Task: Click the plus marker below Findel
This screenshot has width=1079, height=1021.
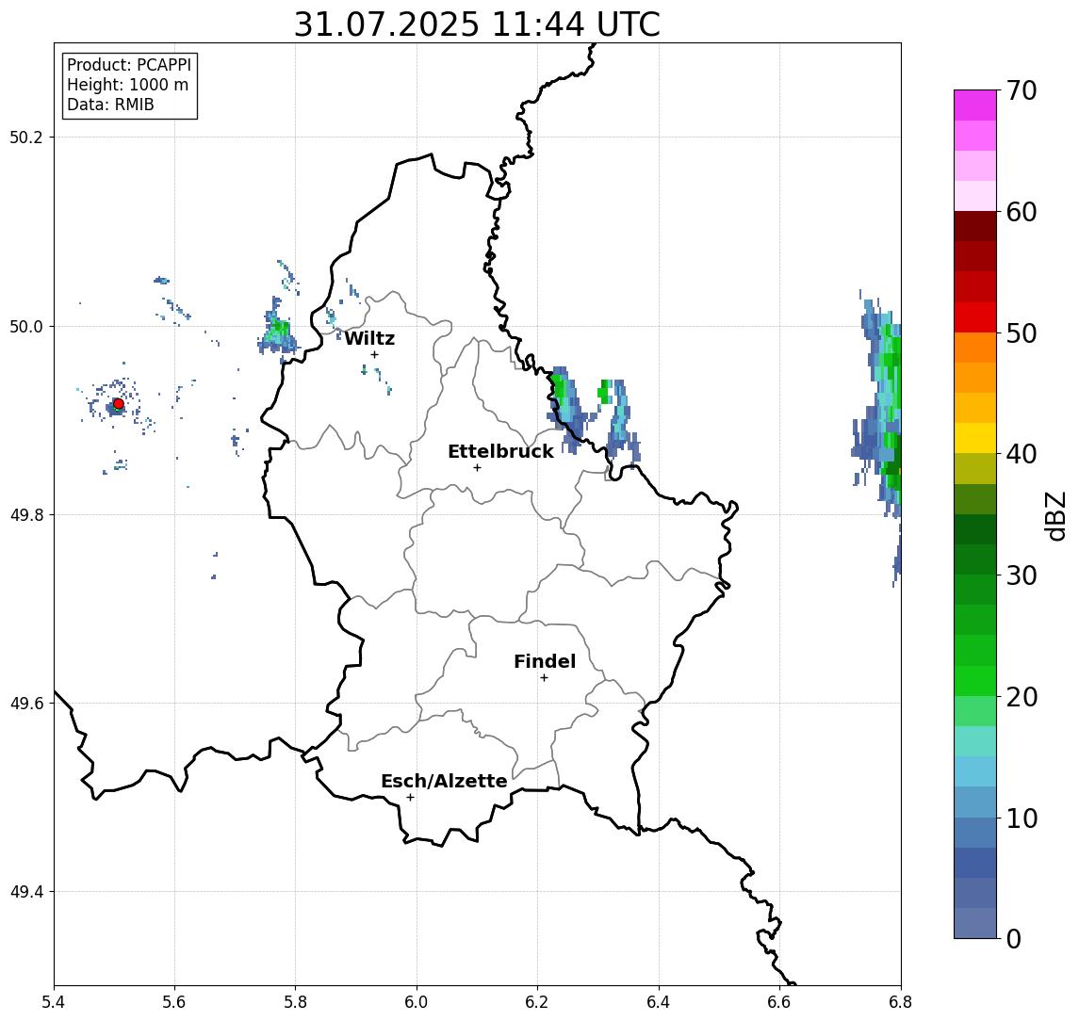Action: 544,678
